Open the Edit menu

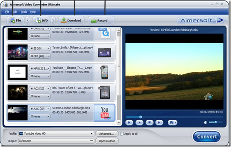coord(15,12)
